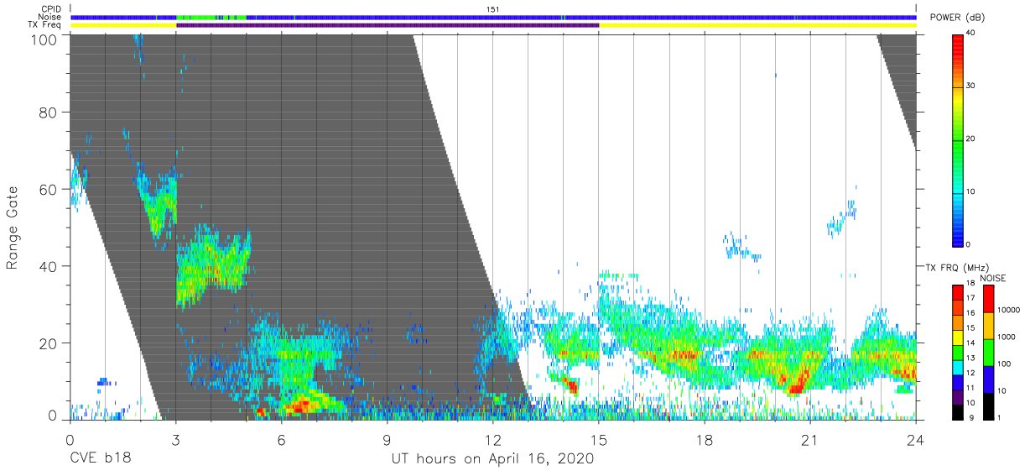The image size is (1030, 476).
Task: Click the noise scale value 100
Action: pos(1004,364)
